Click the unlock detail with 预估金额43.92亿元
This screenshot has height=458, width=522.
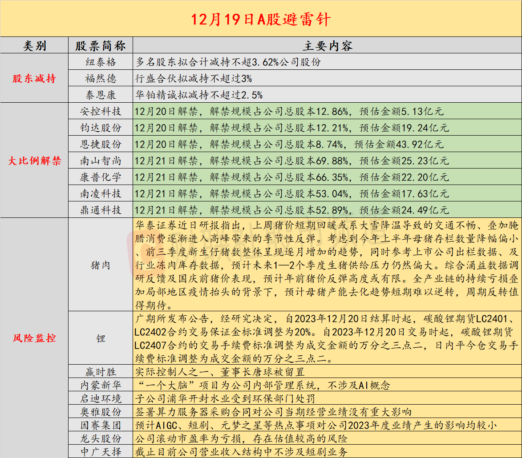tap(289, 145)
